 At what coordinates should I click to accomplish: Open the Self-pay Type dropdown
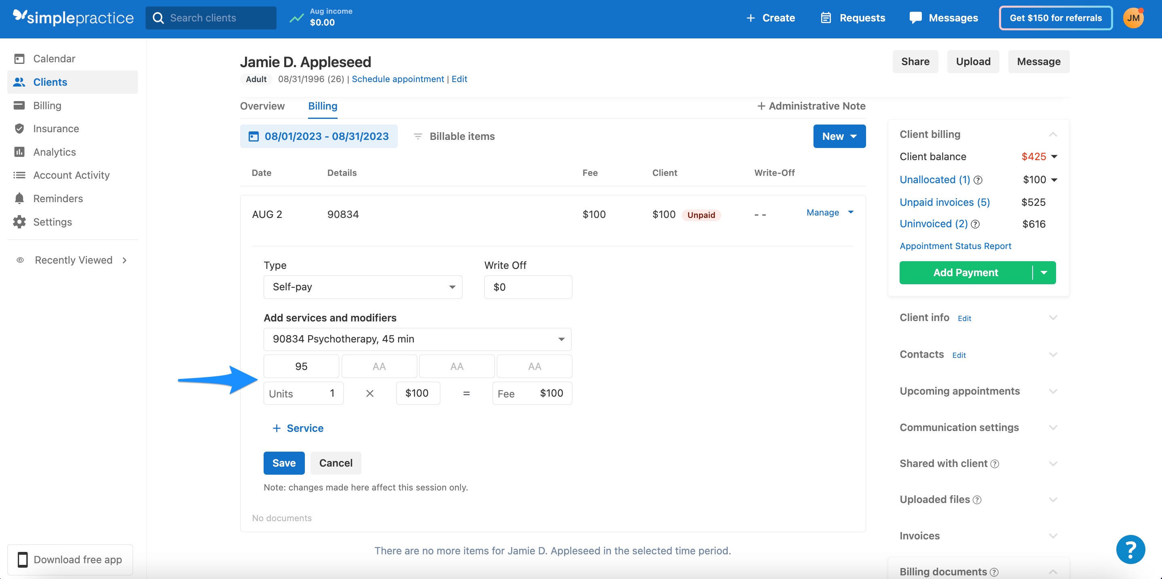362,287
